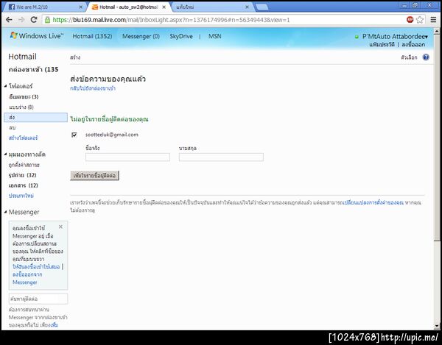The height and width of the screenshot is (345, 442).
Task: Click the Hotmail sidebar heading
Action: pyautogui.click(x=23, y=57)
